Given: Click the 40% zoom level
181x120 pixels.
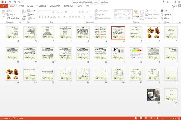Looking at the screenshot, I should (174, 118).
